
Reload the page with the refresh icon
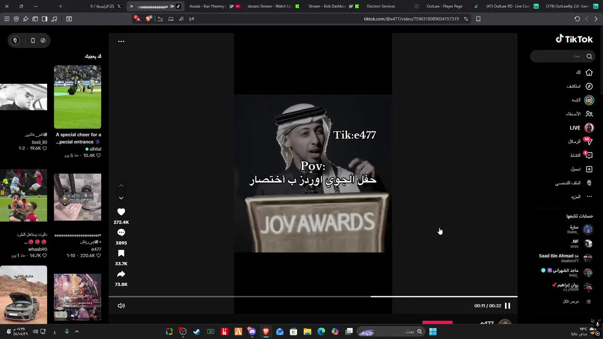[577, 19]
